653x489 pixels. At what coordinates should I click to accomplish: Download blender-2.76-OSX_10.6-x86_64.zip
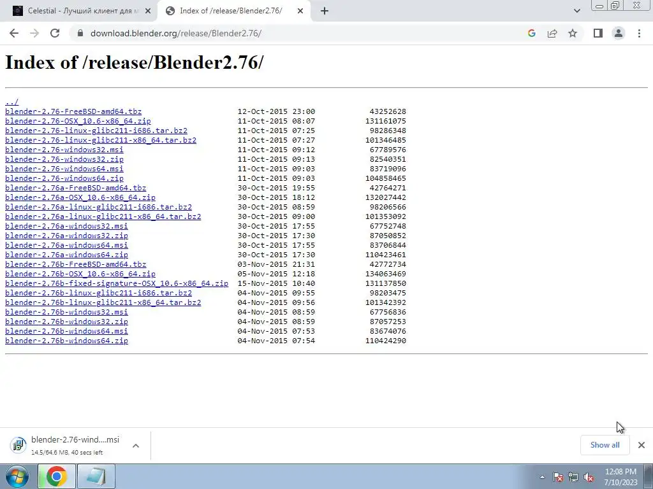(78, 121)
